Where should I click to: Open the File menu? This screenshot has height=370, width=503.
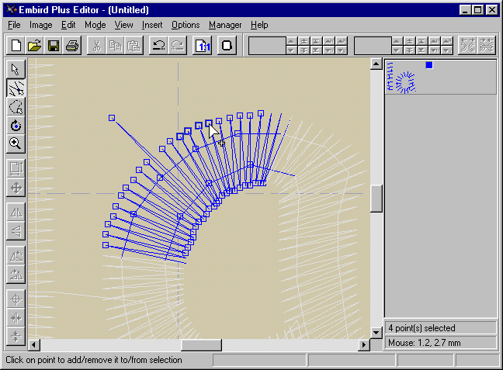[14, 25]
